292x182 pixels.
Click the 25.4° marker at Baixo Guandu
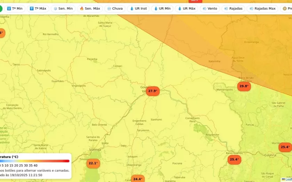[234, 160]
